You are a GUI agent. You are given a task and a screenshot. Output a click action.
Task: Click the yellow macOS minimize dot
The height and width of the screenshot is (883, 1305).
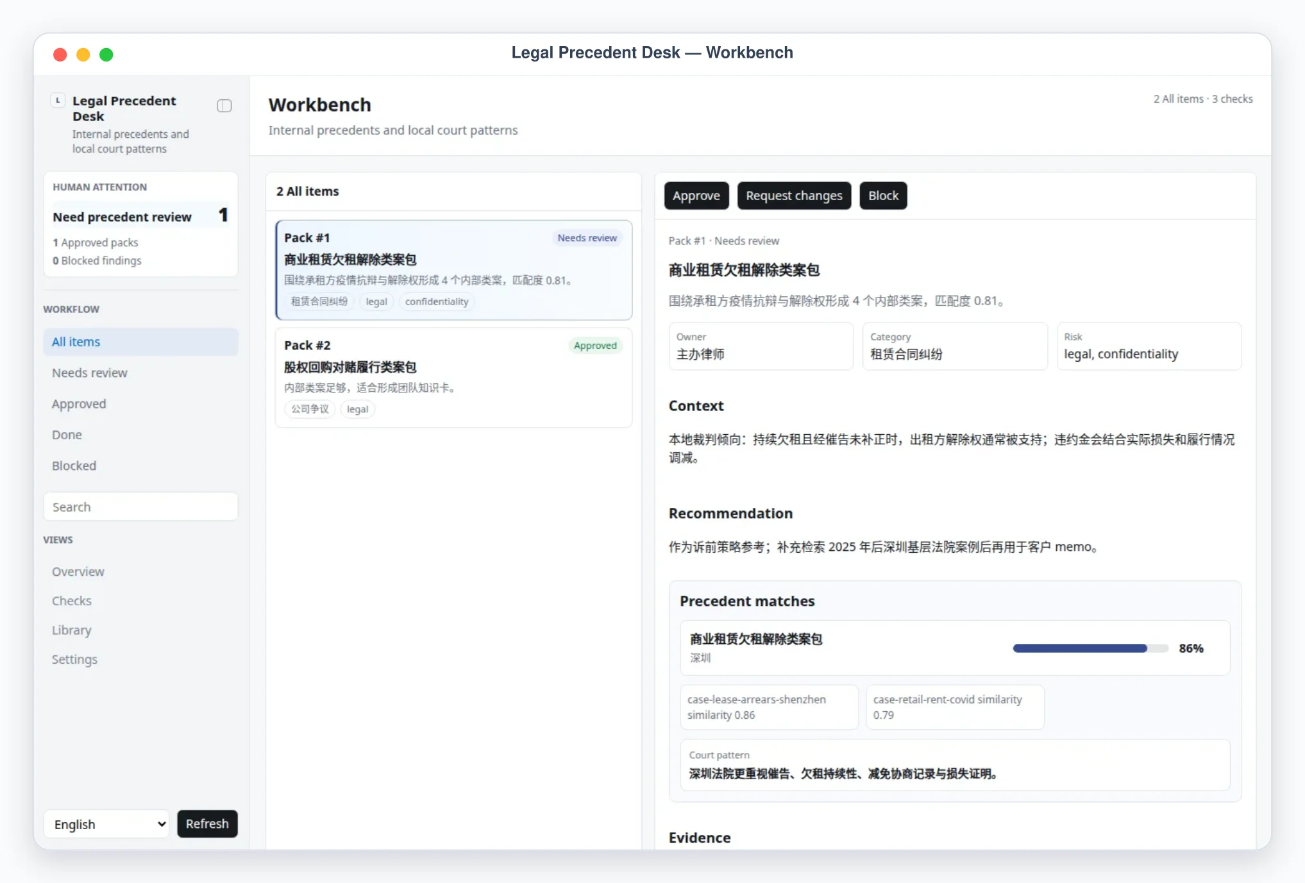tap(83, 55)
